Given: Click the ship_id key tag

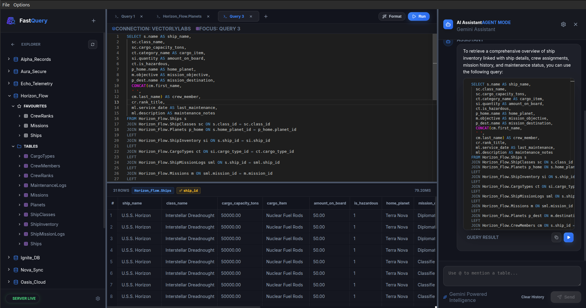Looking at the screenshot, I should point(188,191).
